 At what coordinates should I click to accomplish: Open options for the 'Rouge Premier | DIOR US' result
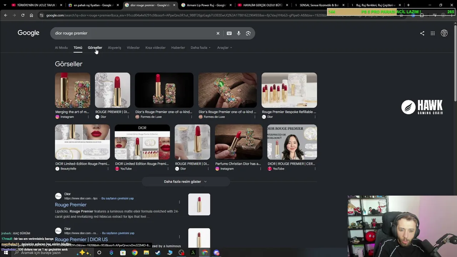179,237
